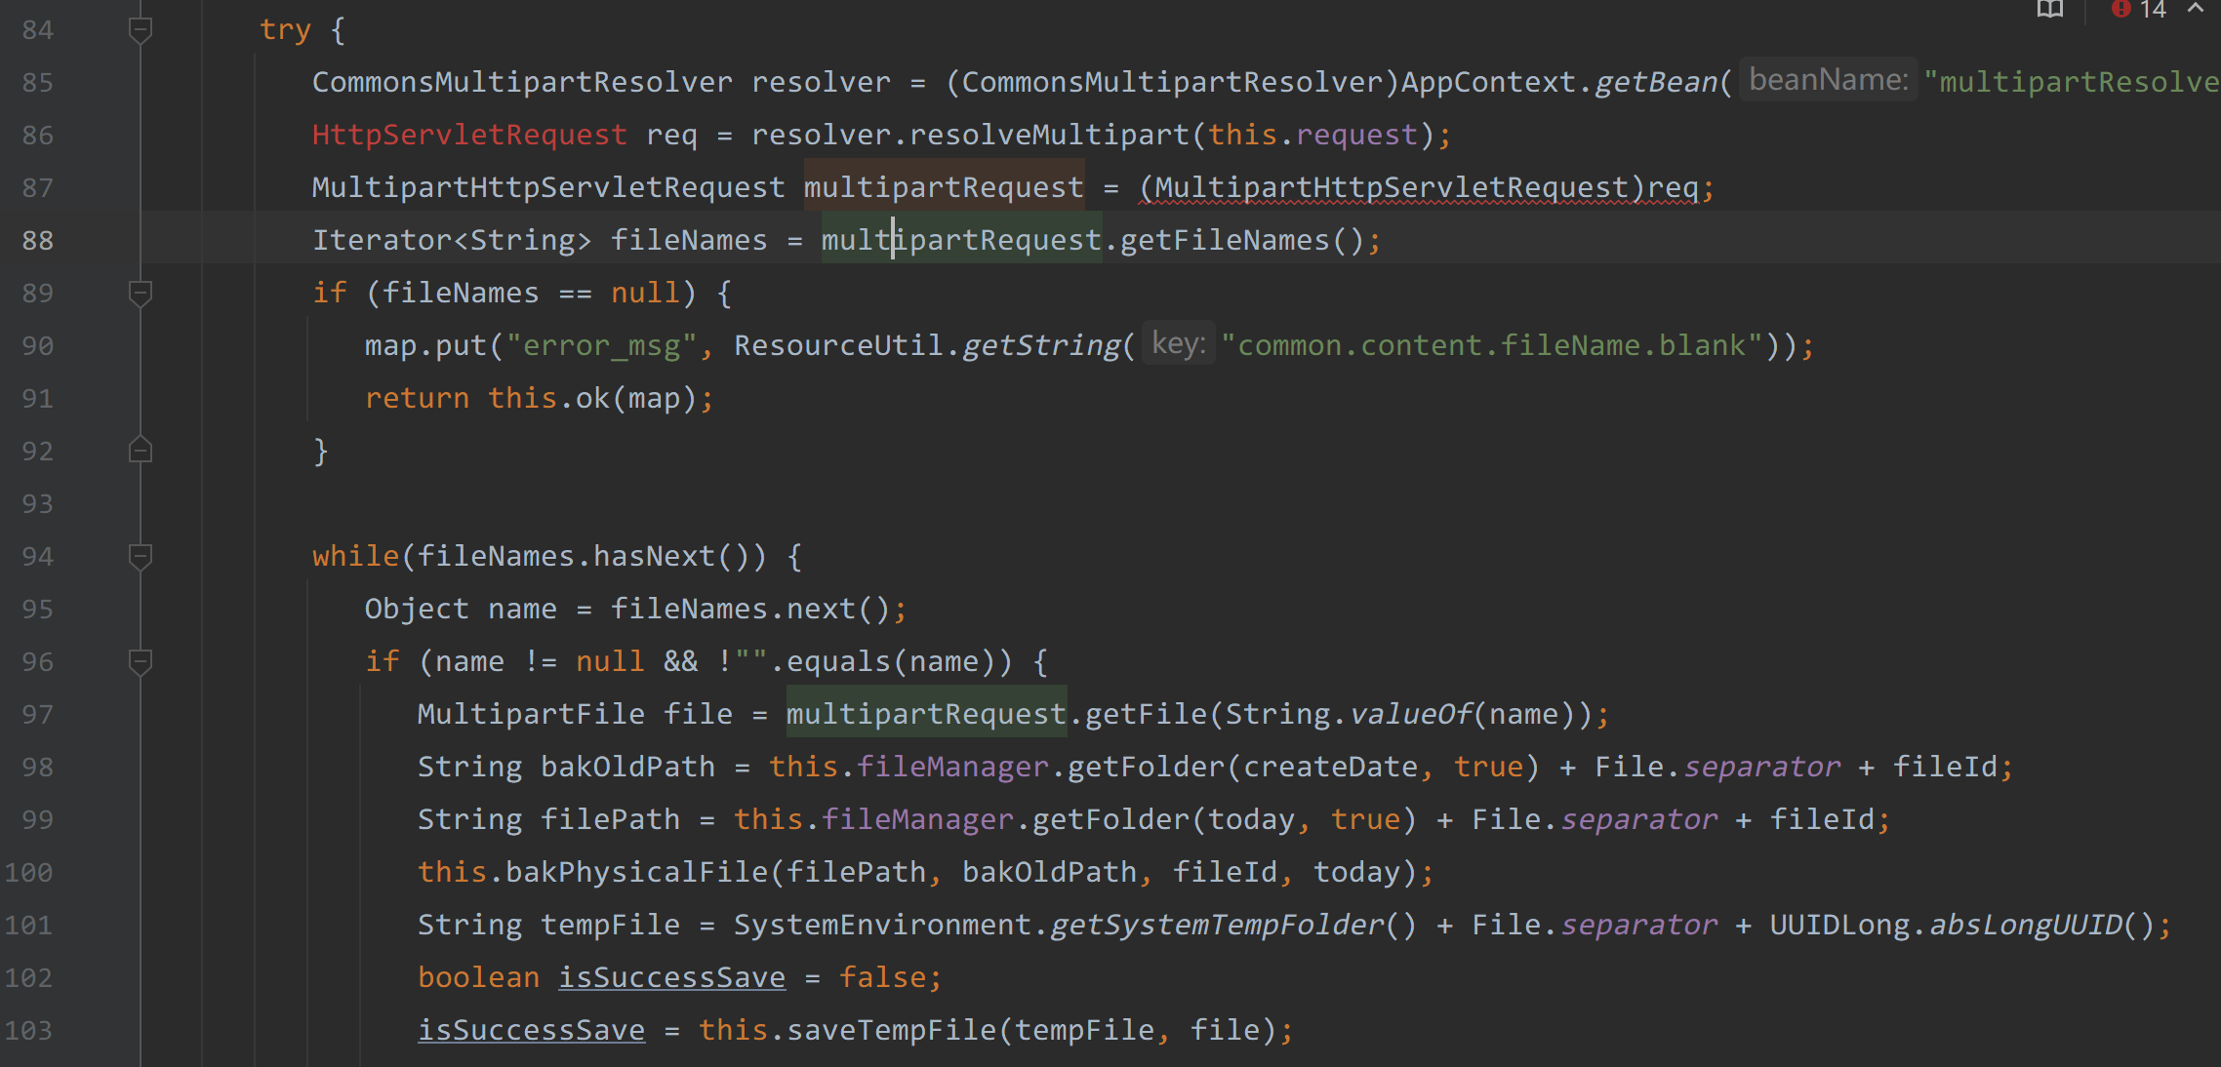Click highlighted multipartRequest on line 97
Viewport: 2221px width, 1067px height.
(x=925, y=714)
